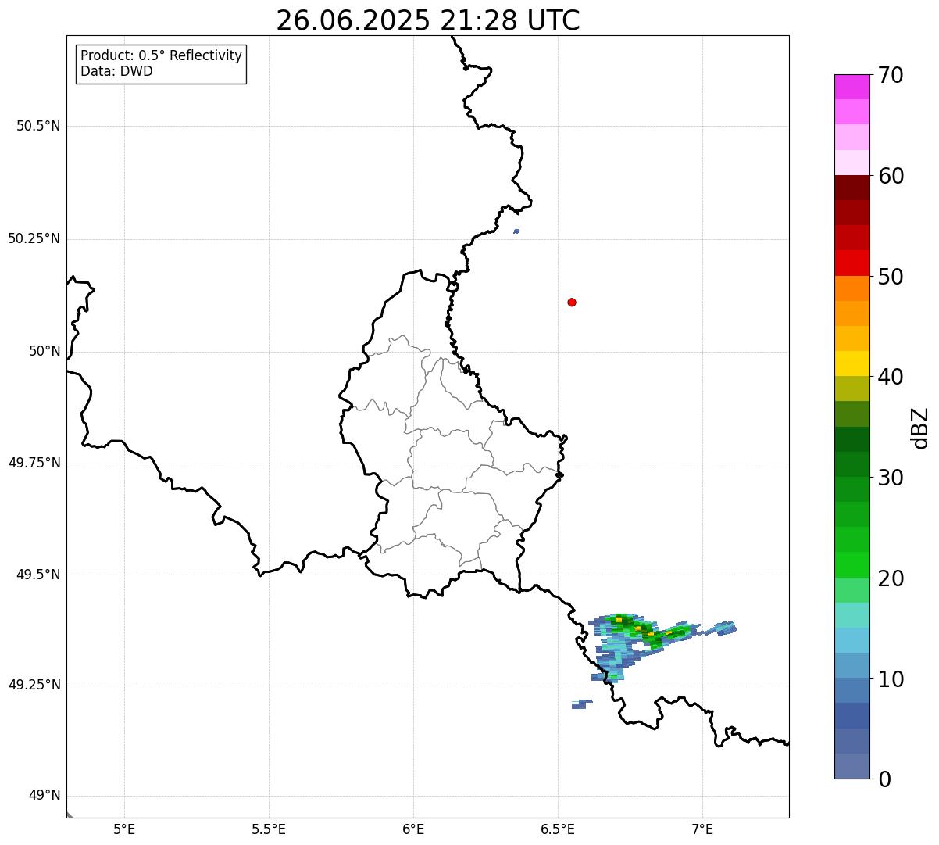The width and height of the screenshot is (939, 845).
Task: Click the longitude label "6°E"
Action: [x=413, y=829]
